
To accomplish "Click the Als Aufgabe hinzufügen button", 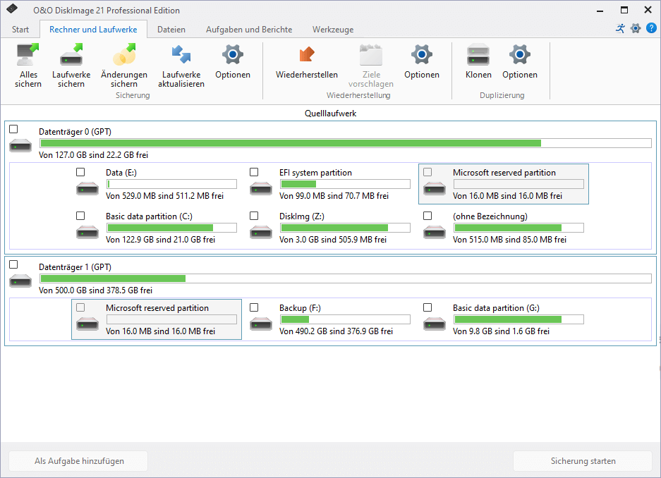I will coord(78,461).
